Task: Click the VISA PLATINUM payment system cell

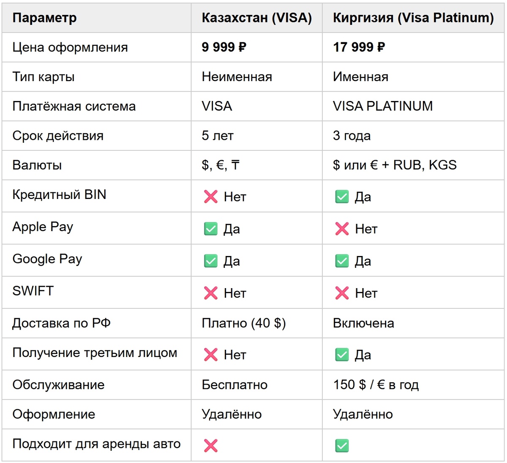Action: pos(382,106)
